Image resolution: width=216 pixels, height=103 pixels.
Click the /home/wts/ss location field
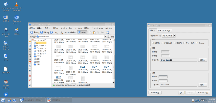click(x=70, y=37)
